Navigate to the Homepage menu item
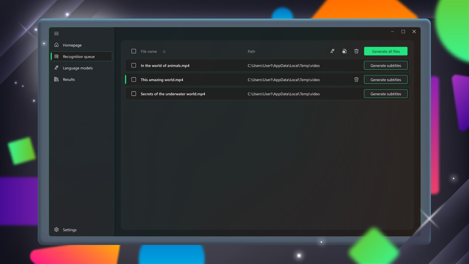Viewport: 469px width, 264px height. coord(71,45)
